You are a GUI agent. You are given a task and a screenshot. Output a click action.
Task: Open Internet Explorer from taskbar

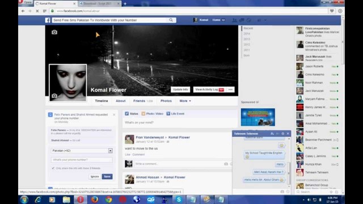pos(38,199)
